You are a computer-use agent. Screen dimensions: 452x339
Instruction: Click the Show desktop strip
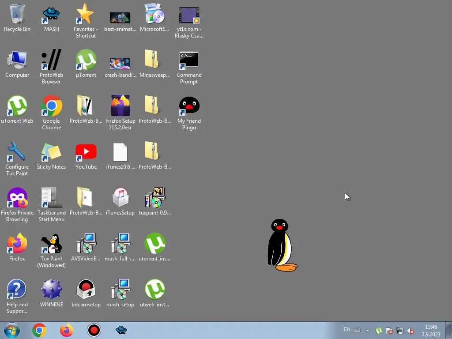(449, 330)
